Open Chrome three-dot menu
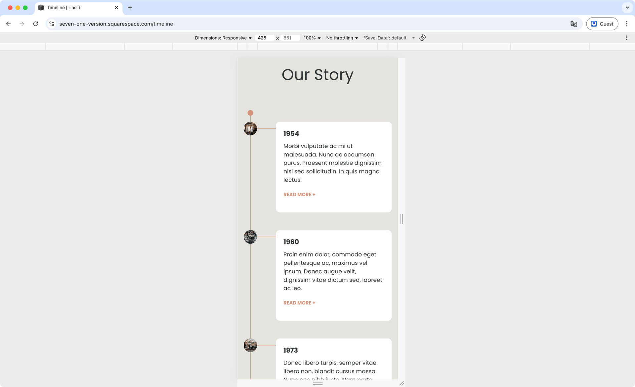This screenshot has width=635, height=387. (x=626, y=24)
